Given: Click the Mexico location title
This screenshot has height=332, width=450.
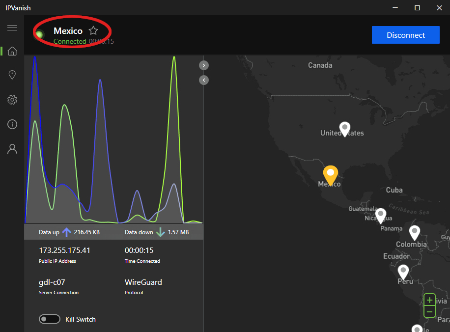Looking at the screenshot, I should coord(68,31).
